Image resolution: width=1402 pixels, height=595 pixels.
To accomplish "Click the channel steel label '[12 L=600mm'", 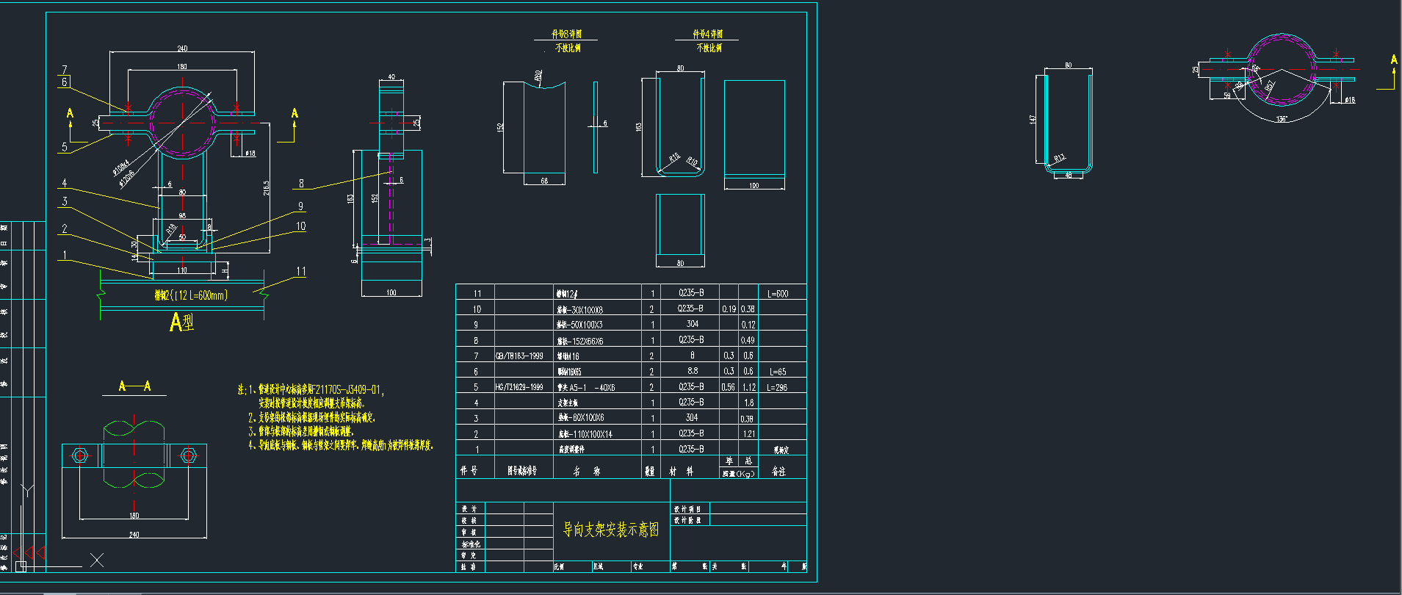I will click(191, 295).
